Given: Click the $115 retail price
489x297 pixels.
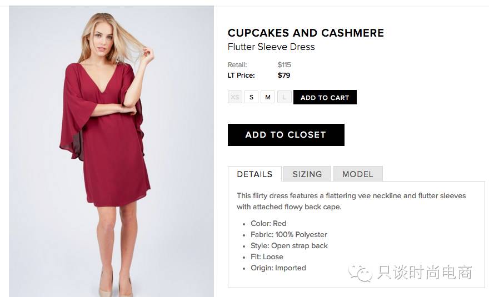Looking at the screenshot, I should coord(285,64).
